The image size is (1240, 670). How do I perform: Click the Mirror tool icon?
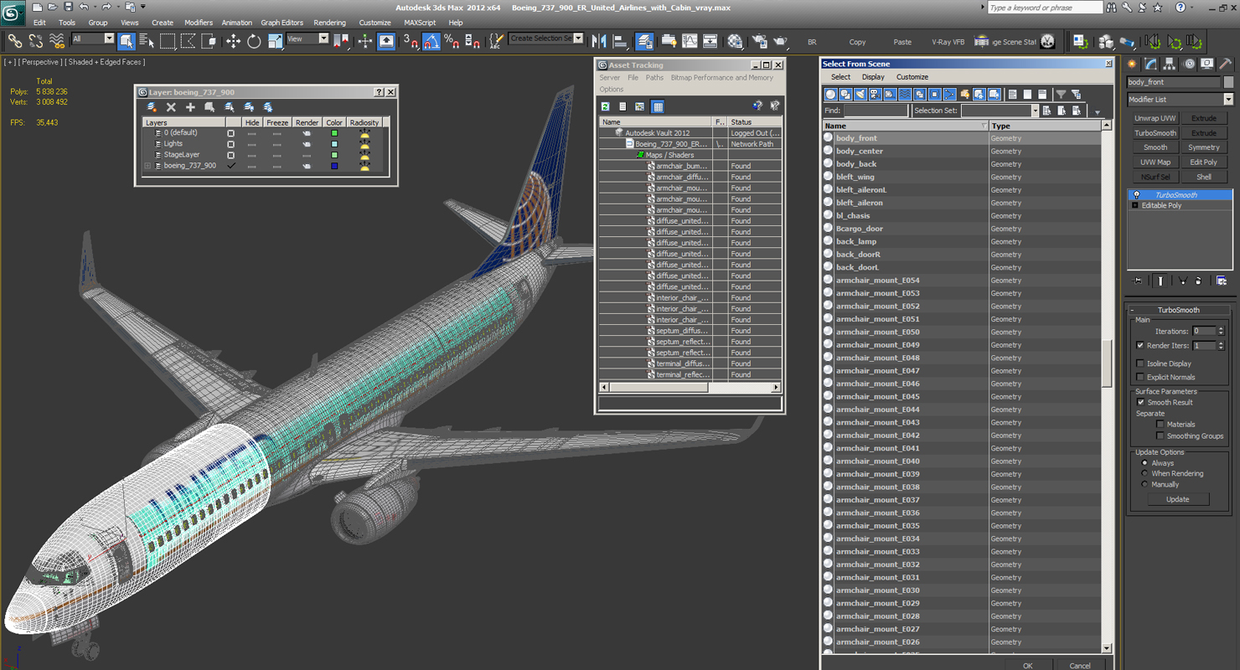599,40
